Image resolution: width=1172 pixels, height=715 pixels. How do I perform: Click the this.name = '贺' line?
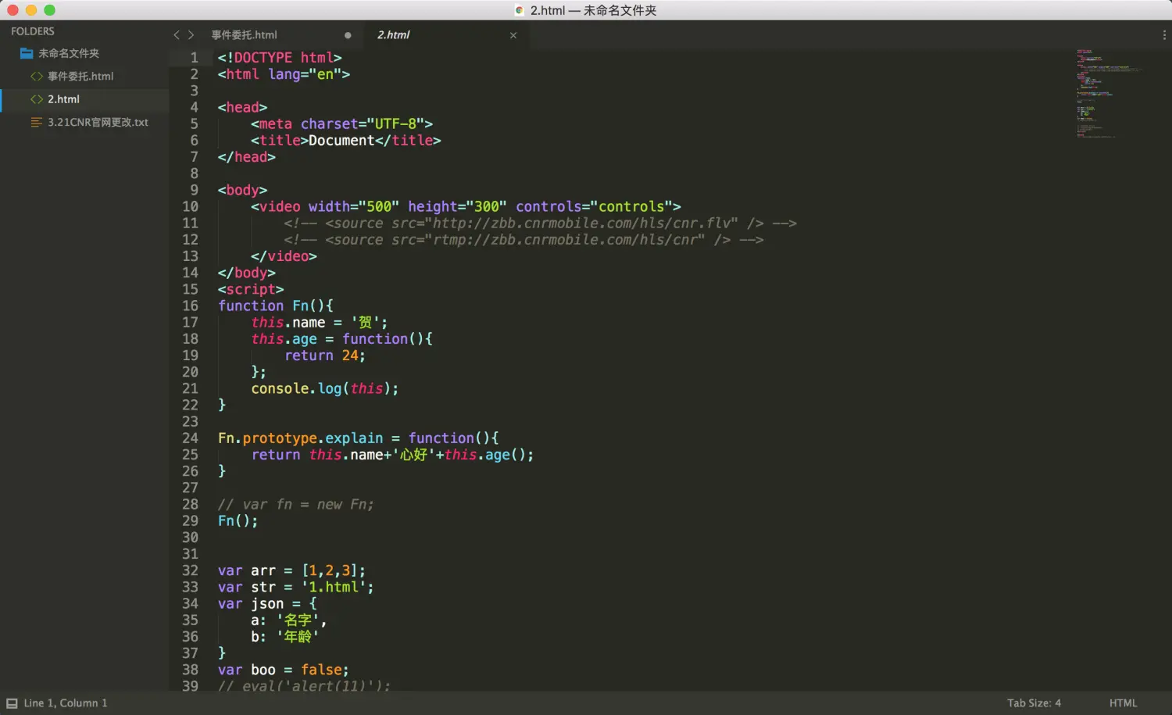319,323
